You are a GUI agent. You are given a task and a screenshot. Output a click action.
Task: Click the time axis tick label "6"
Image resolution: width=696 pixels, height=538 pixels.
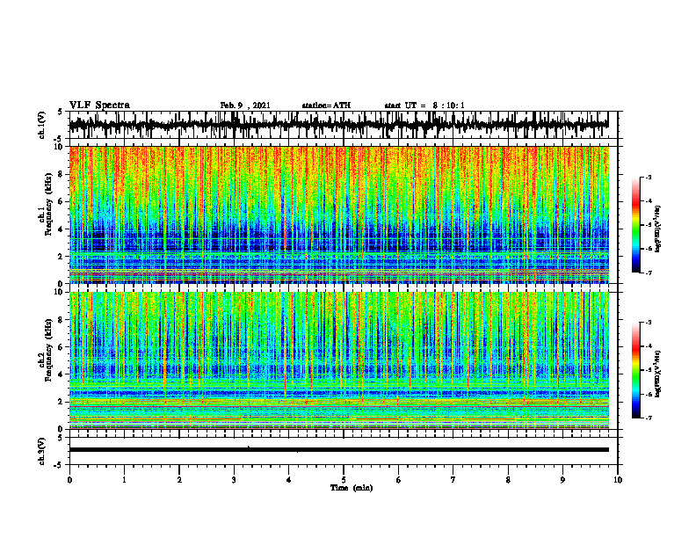point(399,480)
